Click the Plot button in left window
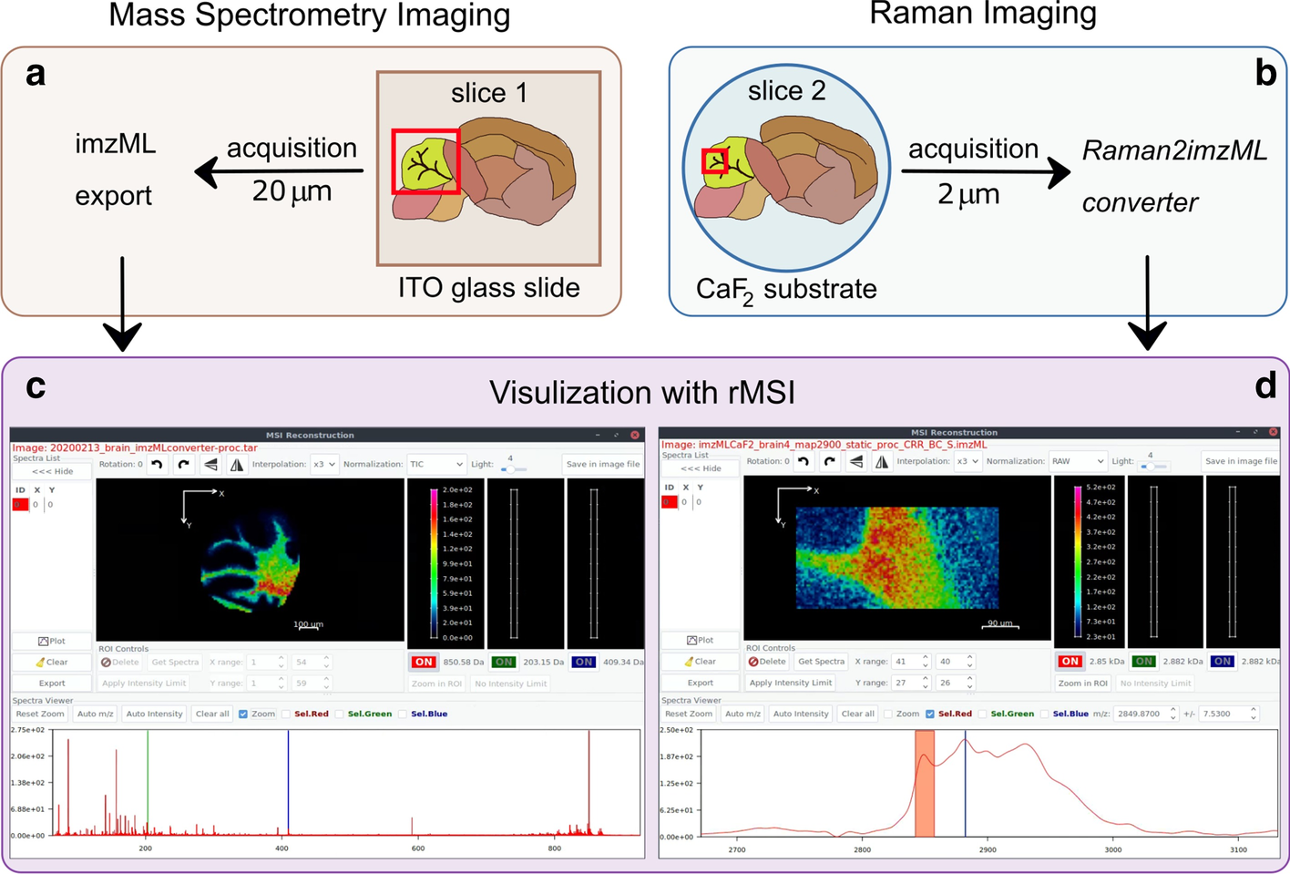The height and width of the screenshot is (874, 1290). click(52, 641)
